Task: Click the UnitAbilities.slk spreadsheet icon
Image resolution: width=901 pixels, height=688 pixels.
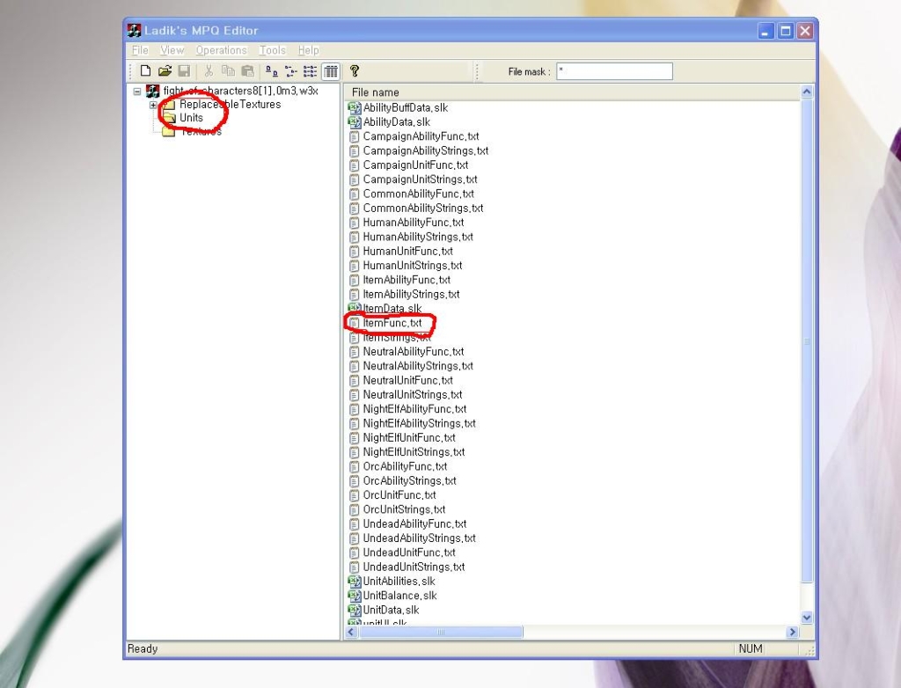Action: pos(355,581)
